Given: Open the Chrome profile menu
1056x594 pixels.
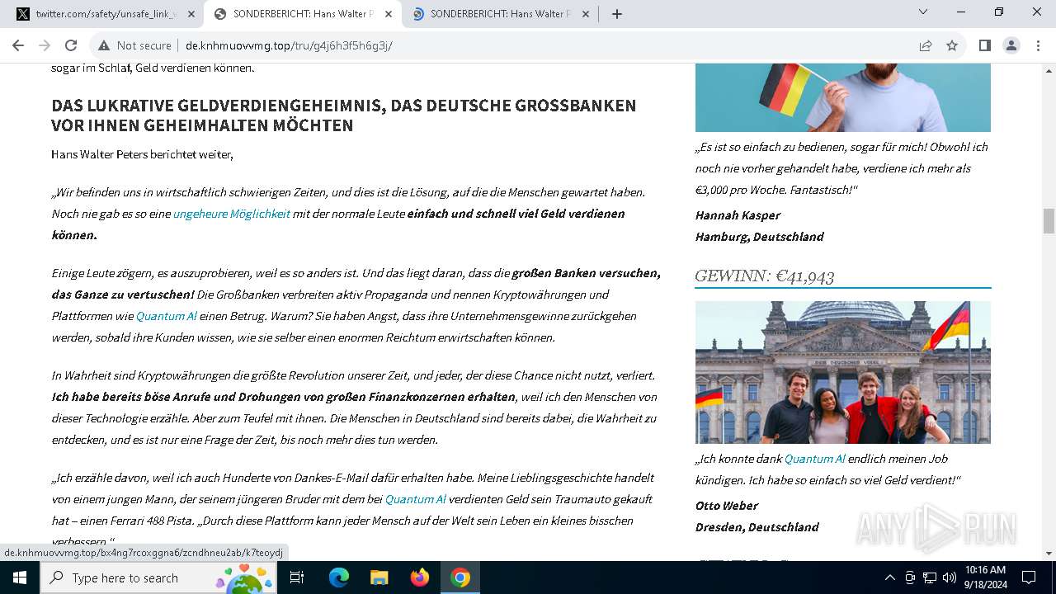Looking at the screenshot, I should coord(1011,45).
